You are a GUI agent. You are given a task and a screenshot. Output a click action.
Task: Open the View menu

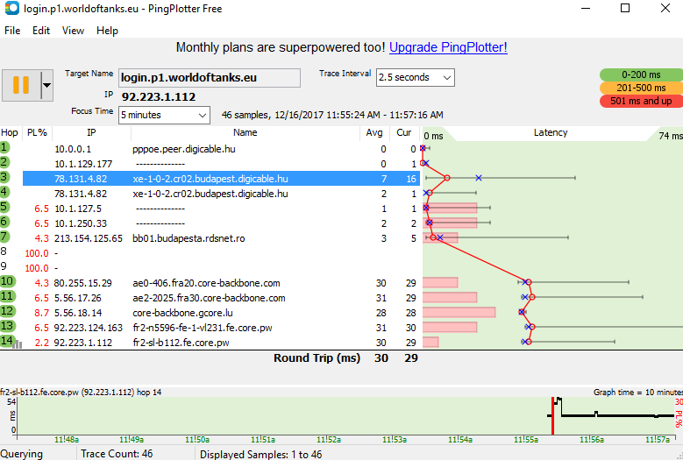tap(73, 31)
